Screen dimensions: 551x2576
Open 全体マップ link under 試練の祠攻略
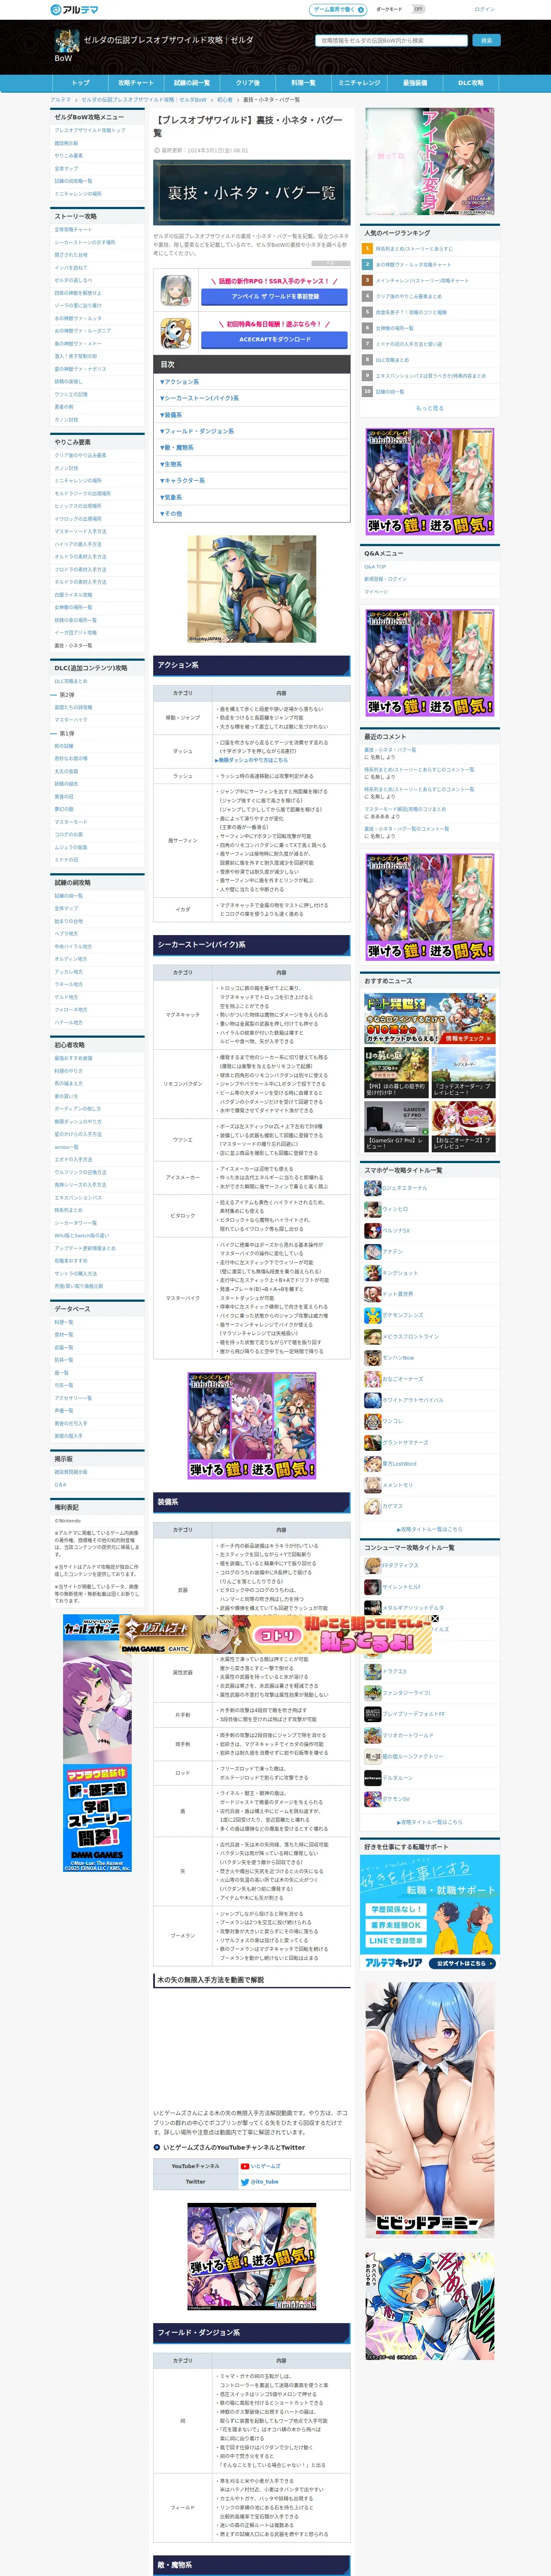pos(66,908)
